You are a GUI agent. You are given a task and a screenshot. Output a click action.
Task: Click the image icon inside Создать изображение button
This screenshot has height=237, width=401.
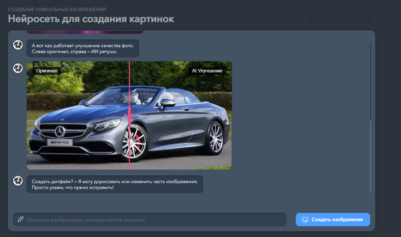(305, 219)
